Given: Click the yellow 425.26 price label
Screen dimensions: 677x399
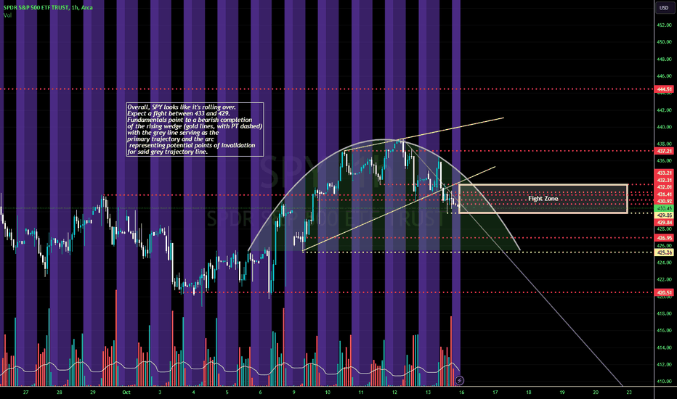Looking at the screenshot, I should point(665,252).
